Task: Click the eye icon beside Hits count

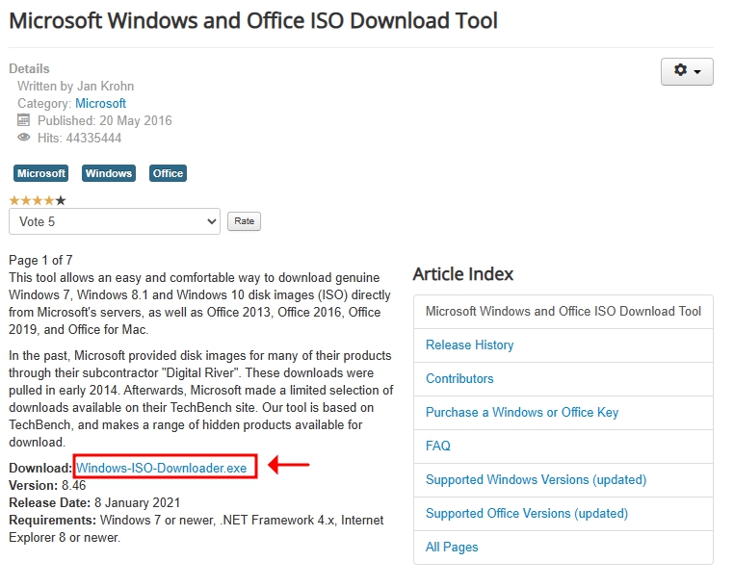Action: 23,138
